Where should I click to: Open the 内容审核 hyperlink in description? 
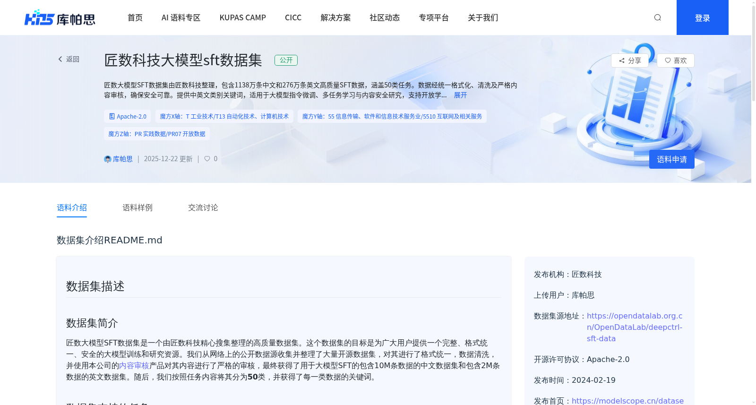[x=134, y=365]
